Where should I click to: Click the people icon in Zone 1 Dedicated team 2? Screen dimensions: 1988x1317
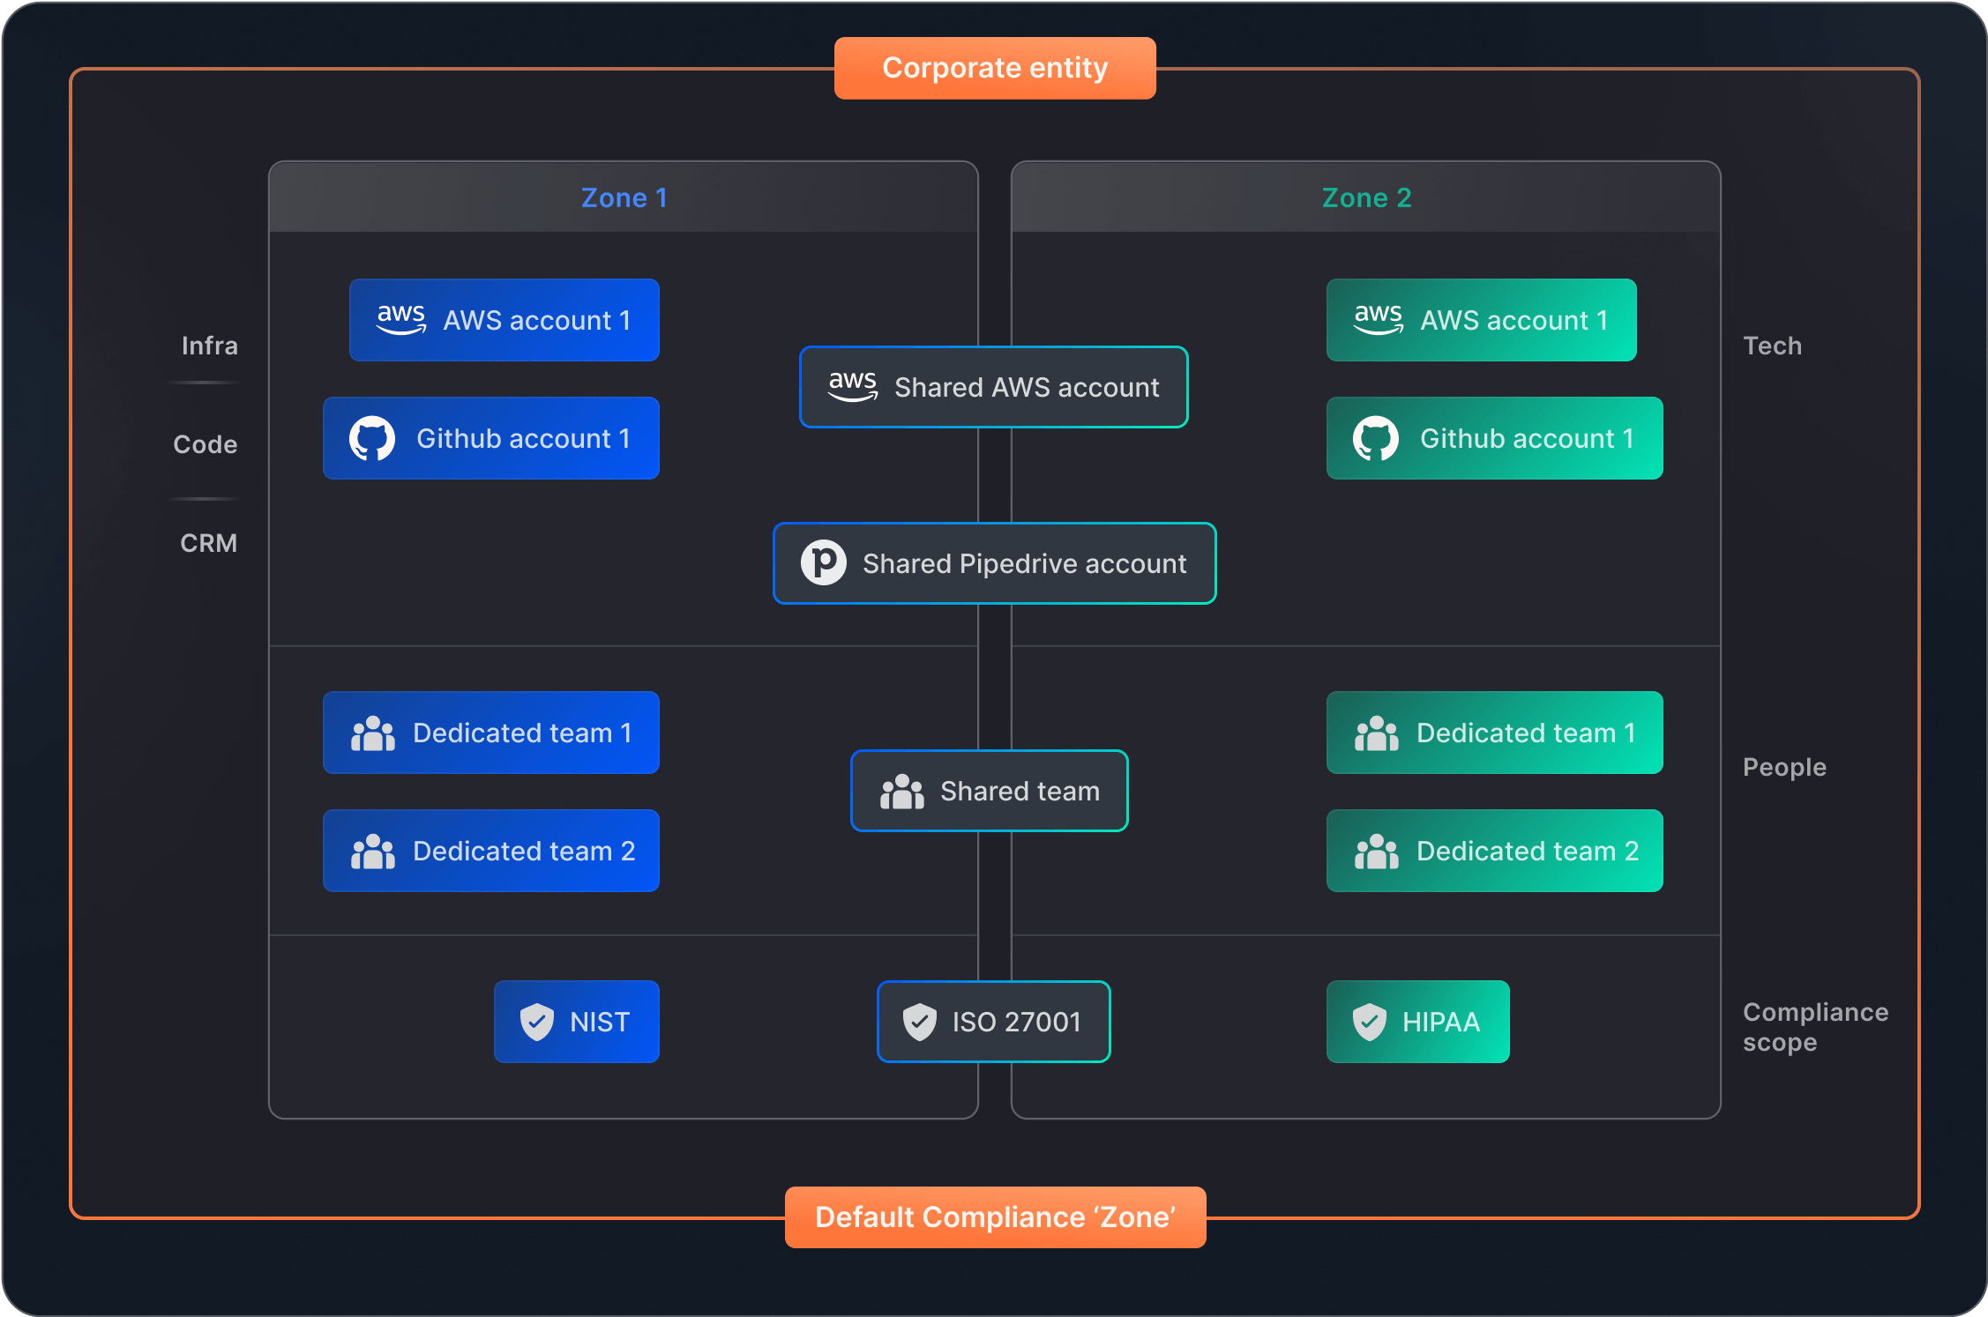(373, 851)
